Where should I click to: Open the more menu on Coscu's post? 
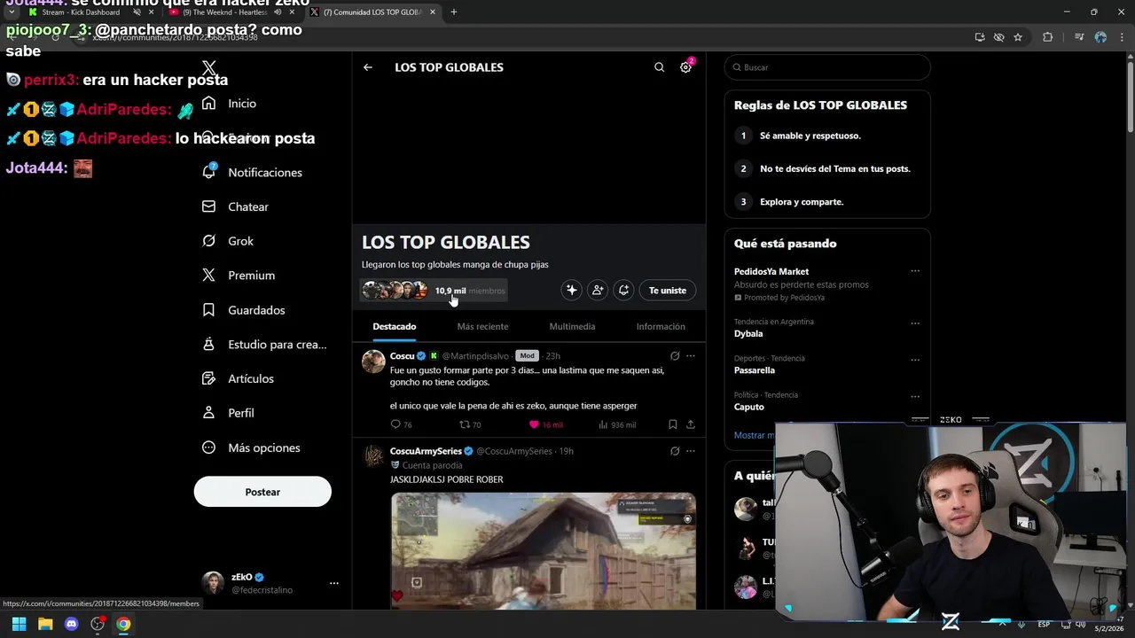(x=691, y=356)
